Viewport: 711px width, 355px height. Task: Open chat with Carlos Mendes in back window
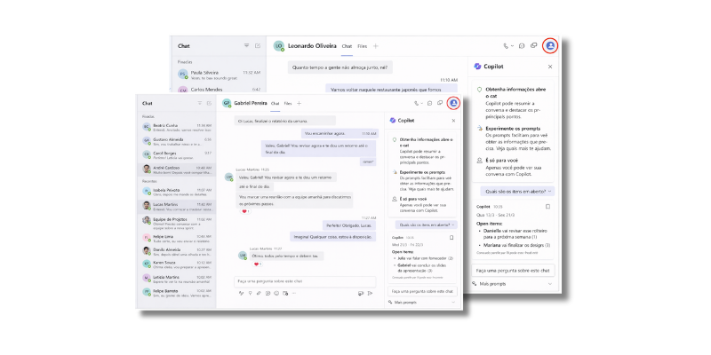click(x=220, y=90)
